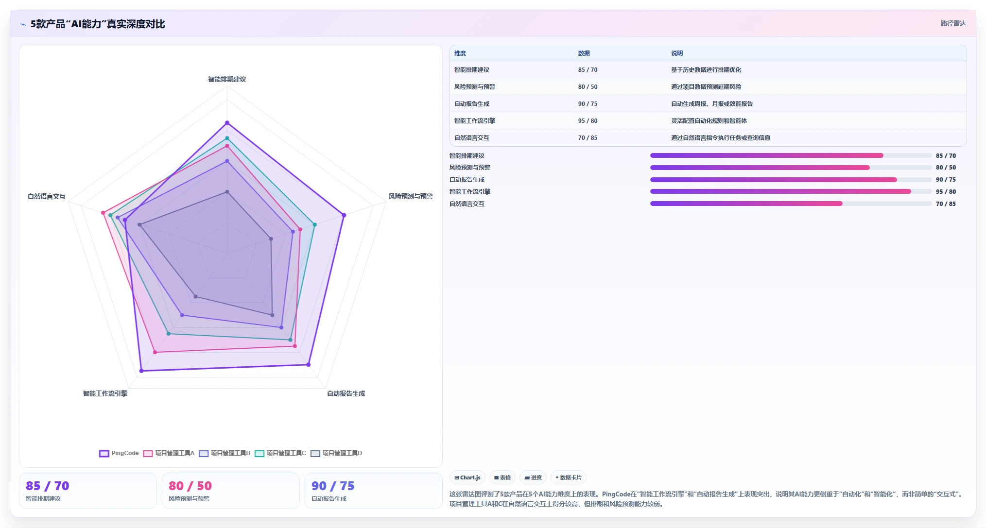Screen dimensions: 986x528
Task: Click the 自动生成周报、月报或效能报告 description cell
Action: pos(712,104)
